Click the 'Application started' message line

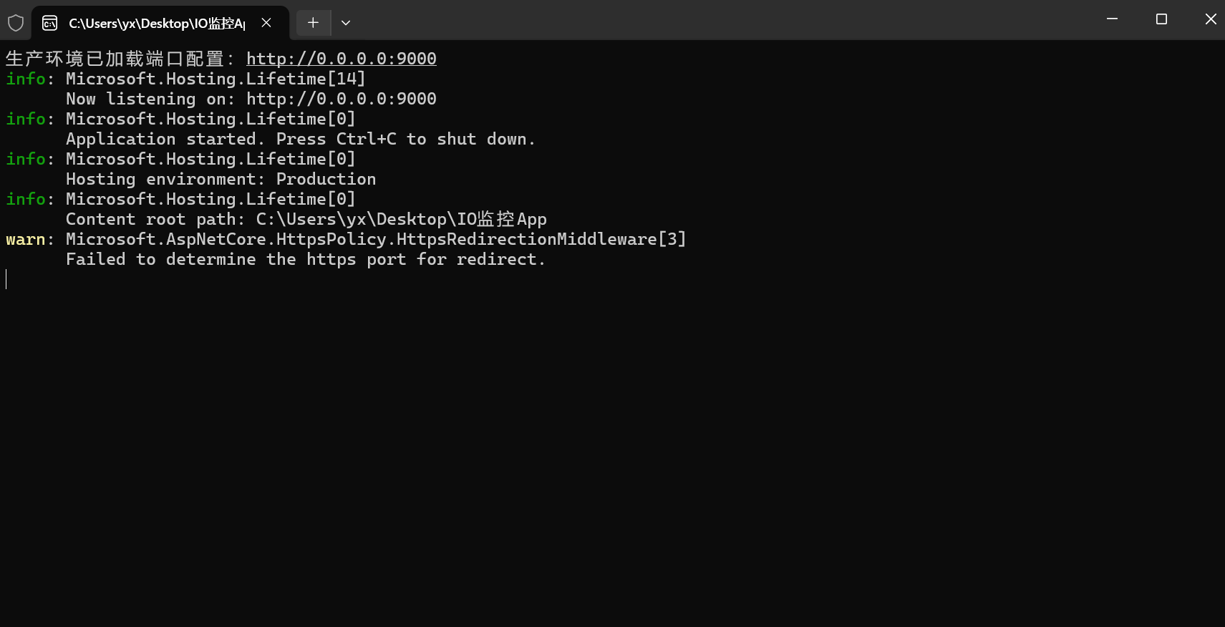[300, 139]
